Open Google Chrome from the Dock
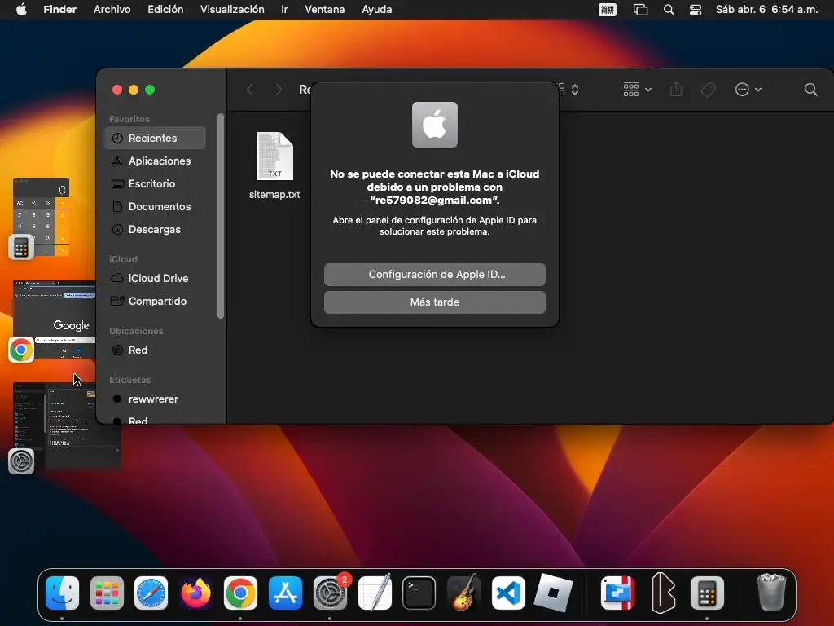The height and width of the screenshot is (626, 834). pyautogui.click(x=240, y=593)
